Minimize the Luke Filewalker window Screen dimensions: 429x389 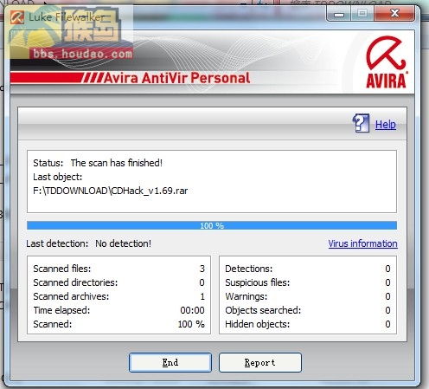339,14
